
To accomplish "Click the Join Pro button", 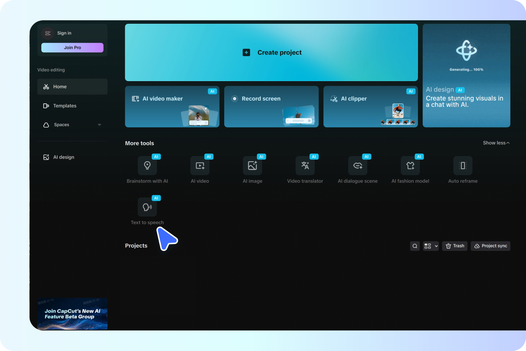I will (72, 48).
